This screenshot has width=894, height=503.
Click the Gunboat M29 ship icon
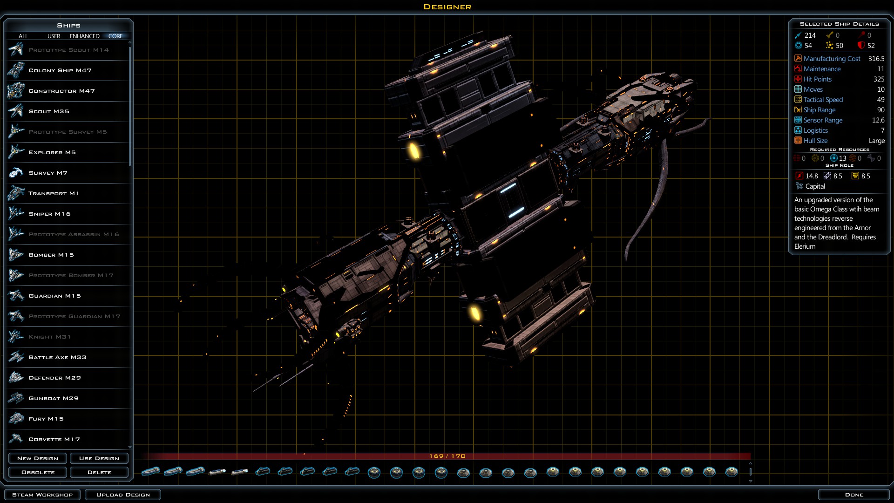16,398
